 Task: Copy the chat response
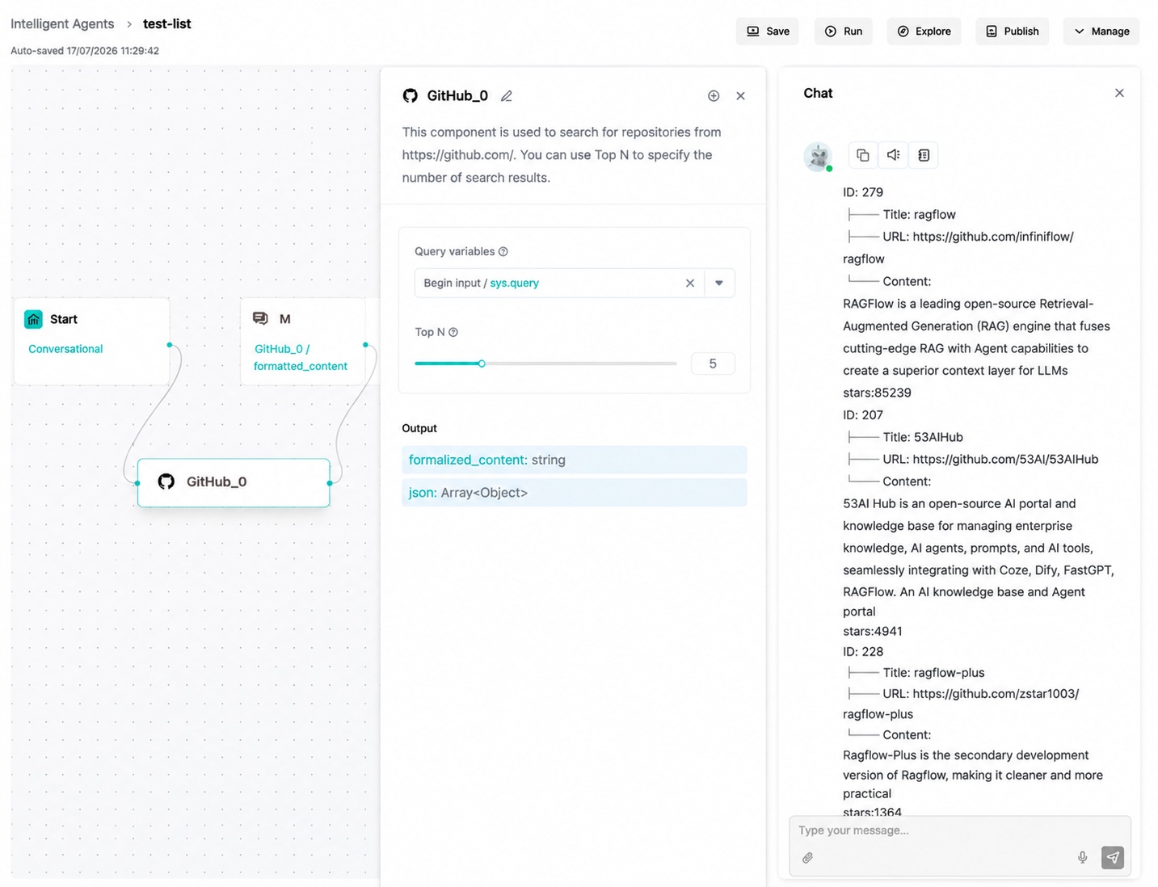click(x=863, y=155)
